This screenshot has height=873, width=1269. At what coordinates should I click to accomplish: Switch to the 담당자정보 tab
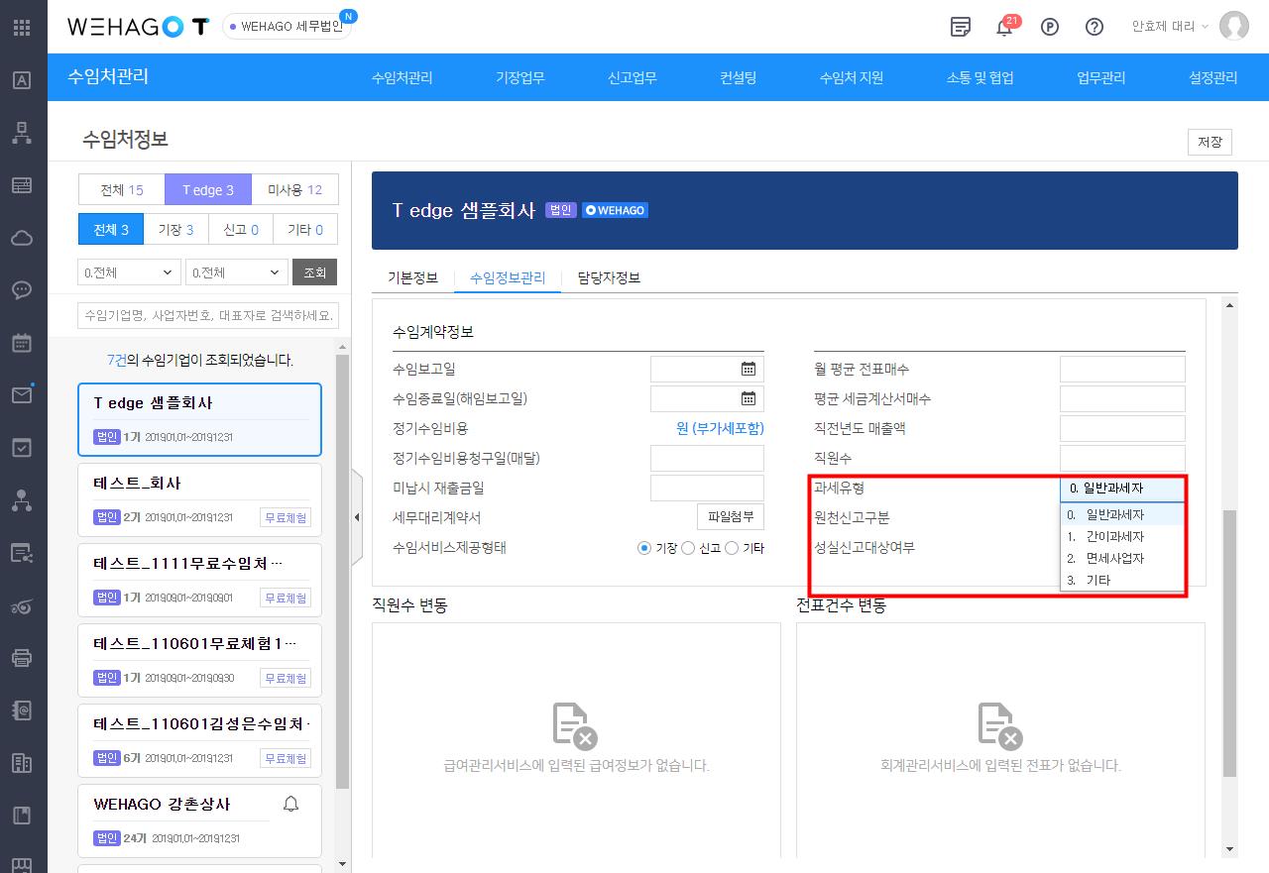tap(609, 277)
